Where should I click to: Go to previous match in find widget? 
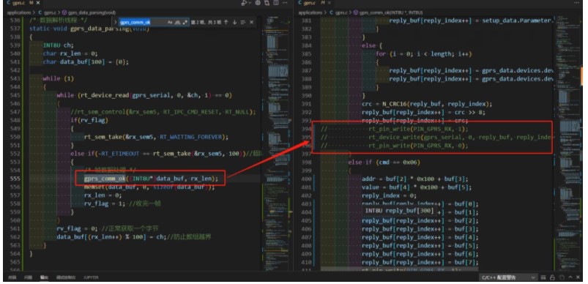(x=226, y=22)
